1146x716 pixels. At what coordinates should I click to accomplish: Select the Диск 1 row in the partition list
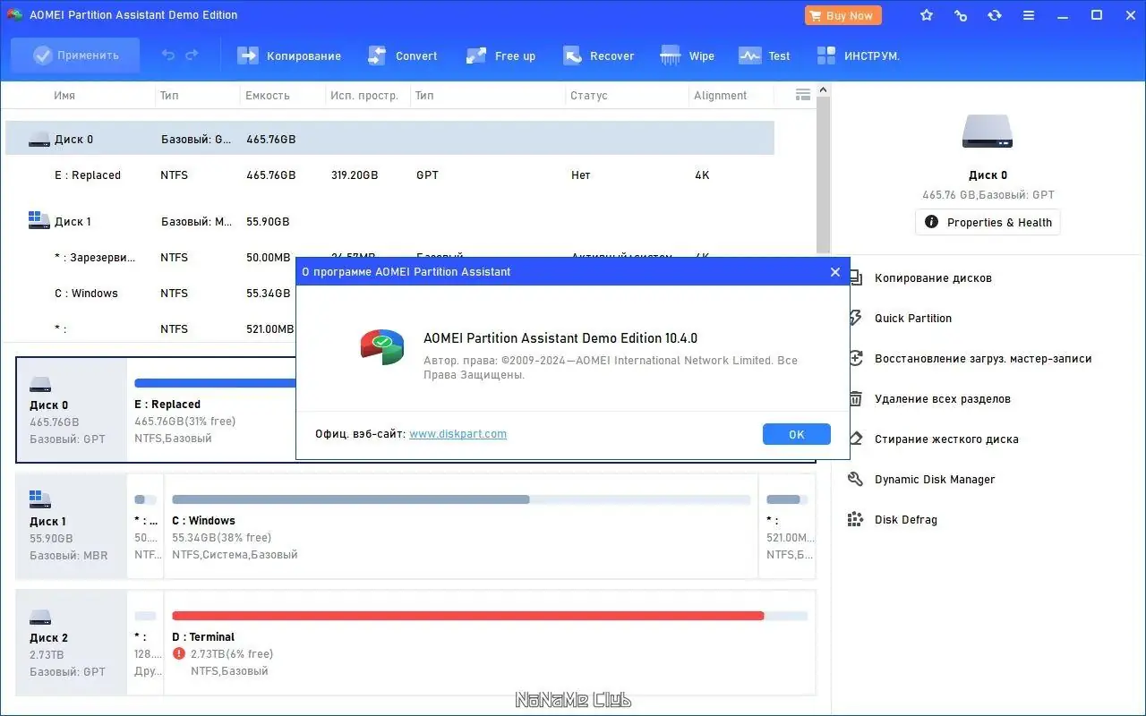pyautogui.click(x=389, y=221)
